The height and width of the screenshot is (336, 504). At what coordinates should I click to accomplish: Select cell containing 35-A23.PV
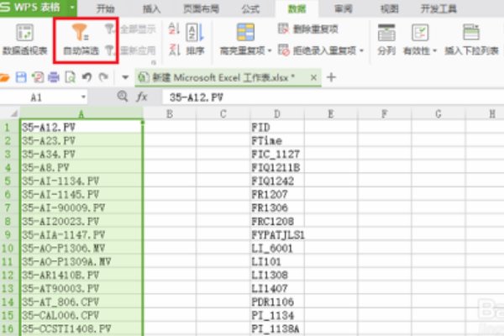(x=81, y=140)
